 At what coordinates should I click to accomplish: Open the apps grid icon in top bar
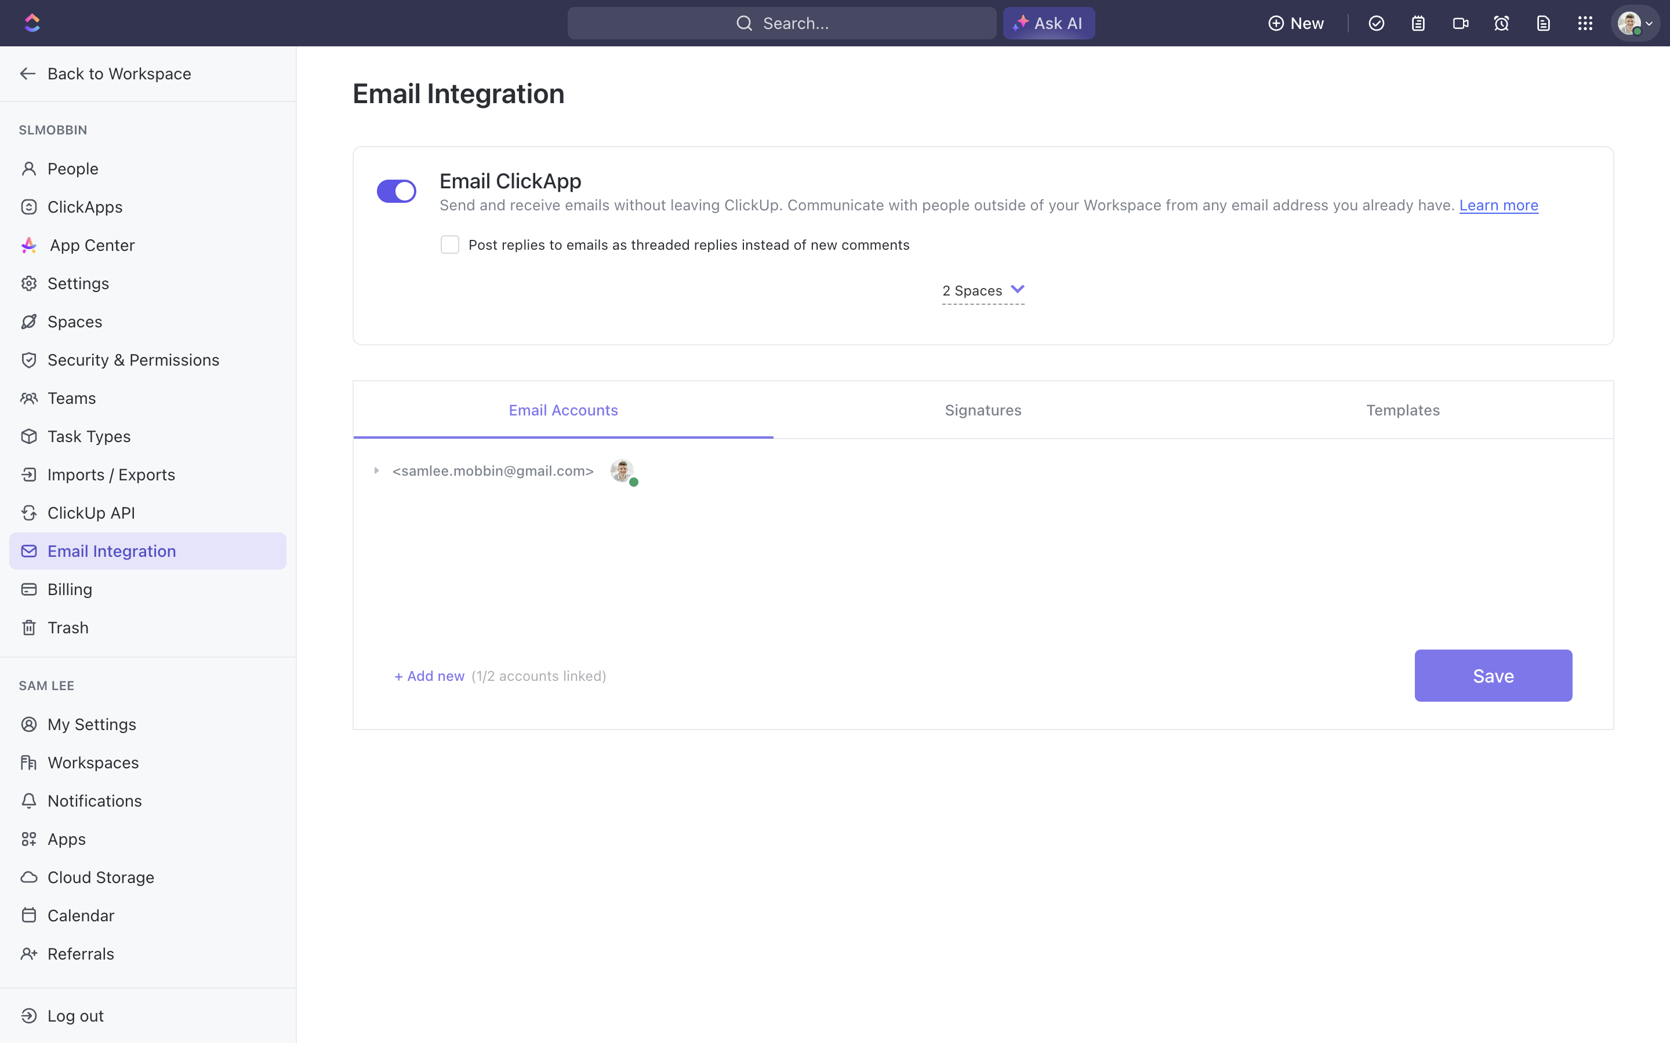[1585, 23]
